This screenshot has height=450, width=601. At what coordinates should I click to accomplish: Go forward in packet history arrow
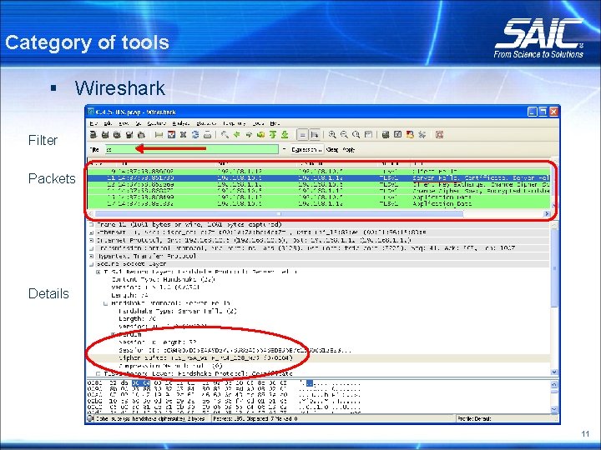(x=249, y=135)
